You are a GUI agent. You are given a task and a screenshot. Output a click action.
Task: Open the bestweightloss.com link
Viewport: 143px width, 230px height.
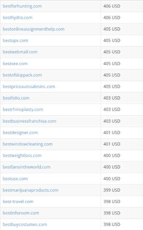pos(22,156)
